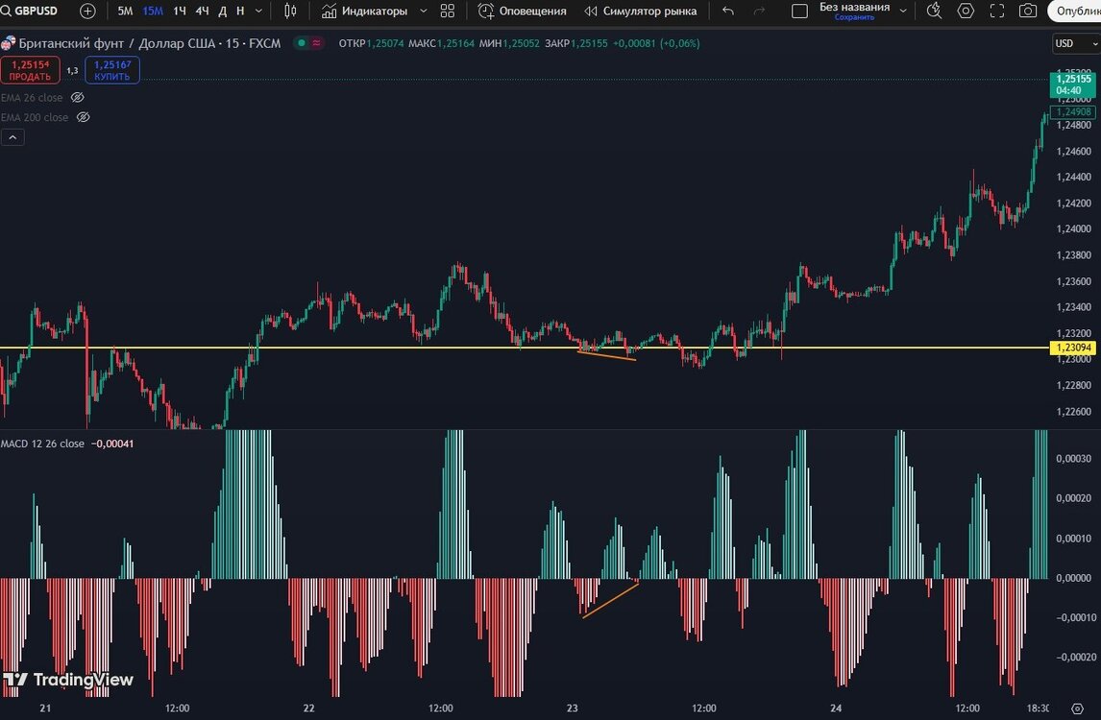Click the 18:30 time axis label
The image size is (1101, 720).
(1038, 708)
